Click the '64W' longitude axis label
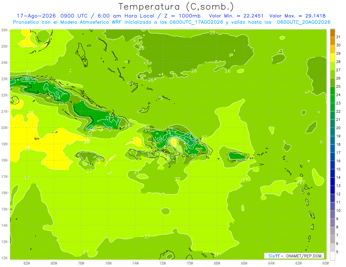Image resolution: width=346 pixels, height=267 pixels. 271,263
